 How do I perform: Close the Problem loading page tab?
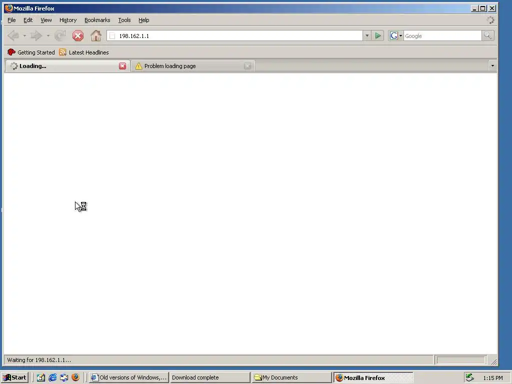click(x=247, y=66)
